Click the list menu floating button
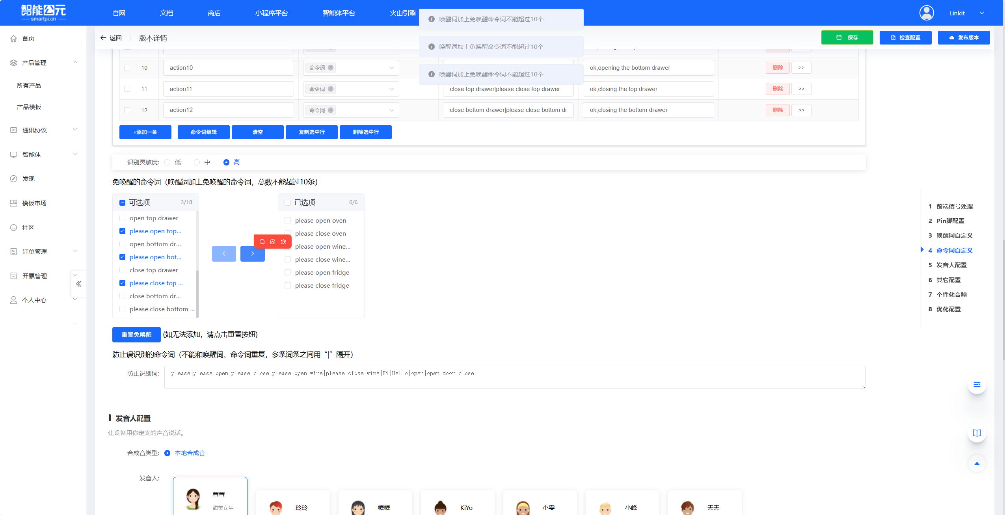Image resolution: width=1005 pixels, height=515 pixels. (977, 385)
